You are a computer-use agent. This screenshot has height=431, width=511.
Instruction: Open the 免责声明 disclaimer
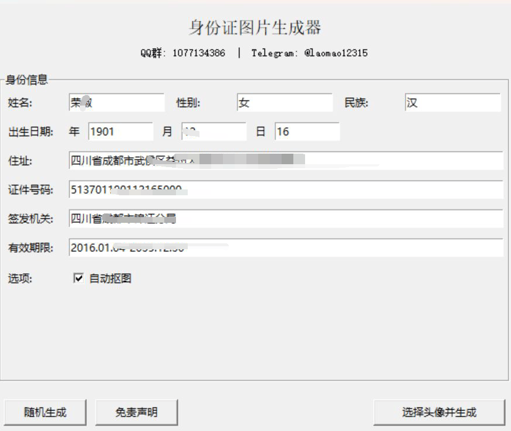pyautogui.click(x=136, y=412)
